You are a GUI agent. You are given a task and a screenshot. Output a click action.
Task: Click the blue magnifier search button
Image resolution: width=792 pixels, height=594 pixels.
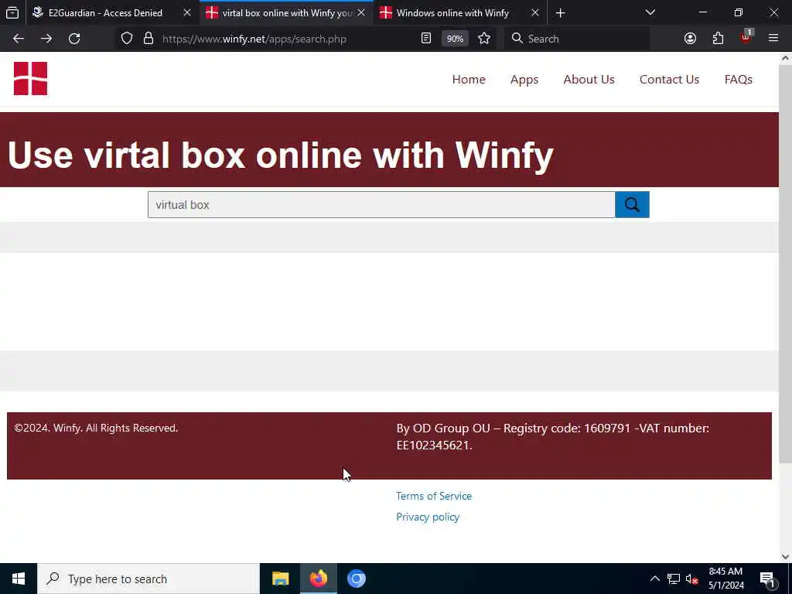632,204
